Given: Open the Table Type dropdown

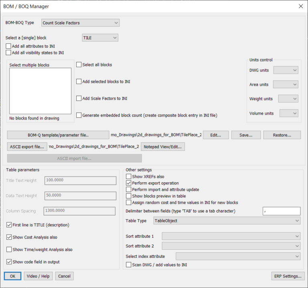Looking at the screenshot, I should click(x=227, y=221).
